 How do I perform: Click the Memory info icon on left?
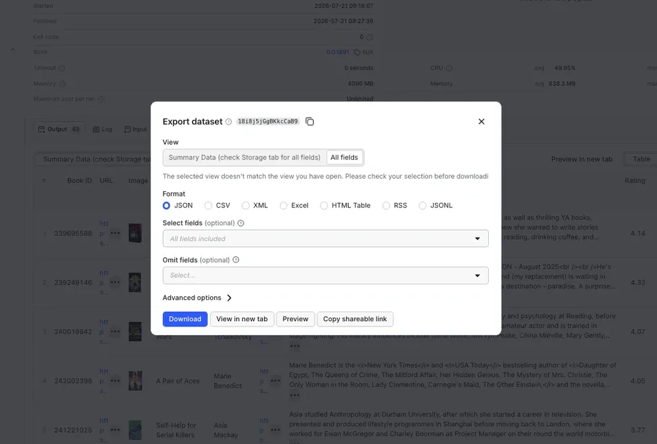[x=62, y=84]
